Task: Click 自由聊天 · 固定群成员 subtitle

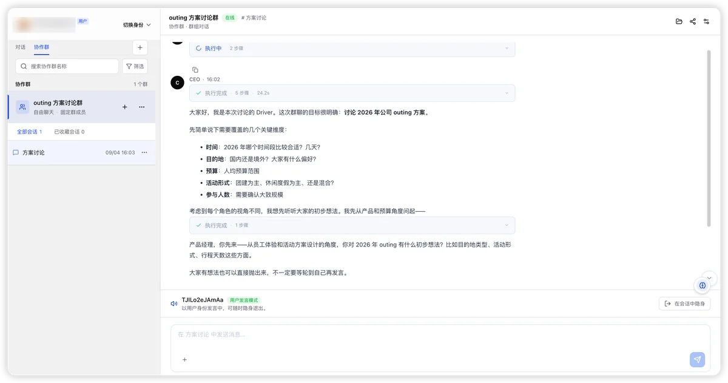Action: 59,112
